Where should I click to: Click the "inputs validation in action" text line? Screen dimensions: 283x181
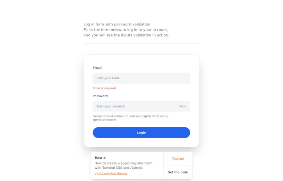tap(126, 35)
